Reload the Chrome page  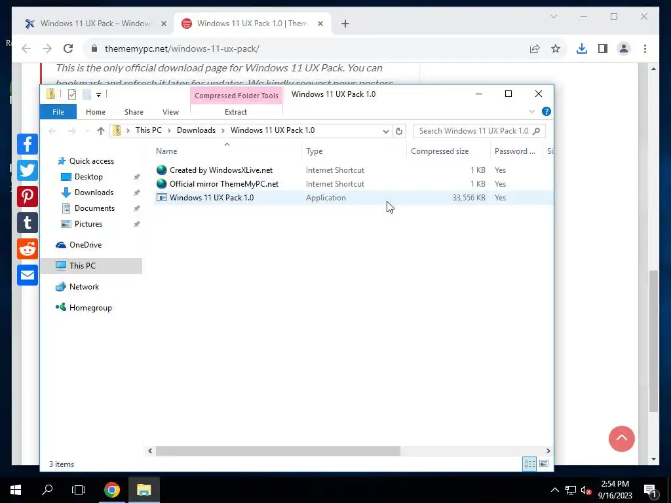[68, 48]
